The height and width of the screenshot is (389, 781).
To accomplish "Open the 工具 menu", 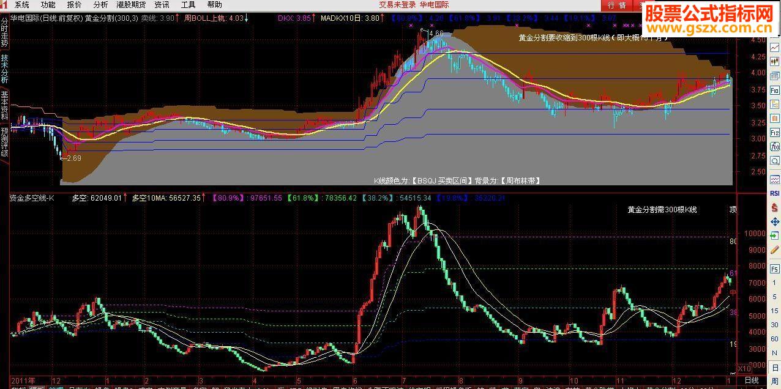I will (x=188, y=5).
